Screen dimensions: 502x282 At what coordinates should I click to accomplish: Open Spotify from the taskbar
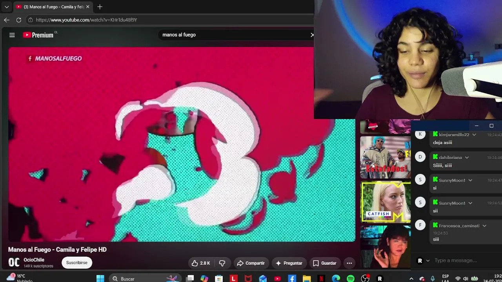(350, 278)
